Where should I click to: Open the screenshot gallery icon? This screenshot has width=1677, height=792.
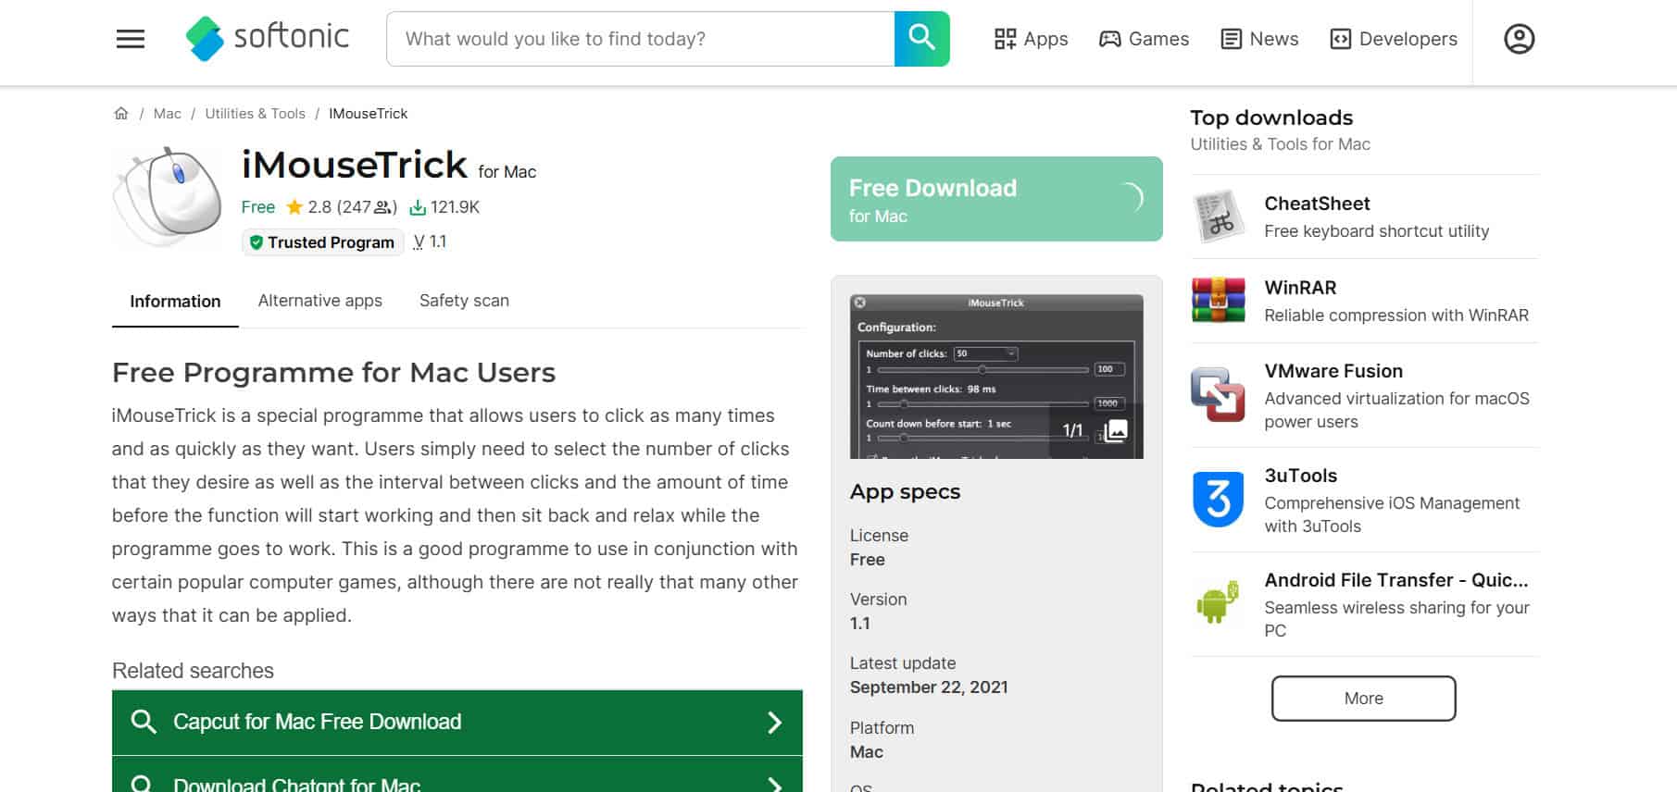pyautogui.click(x=1116, y=430)
